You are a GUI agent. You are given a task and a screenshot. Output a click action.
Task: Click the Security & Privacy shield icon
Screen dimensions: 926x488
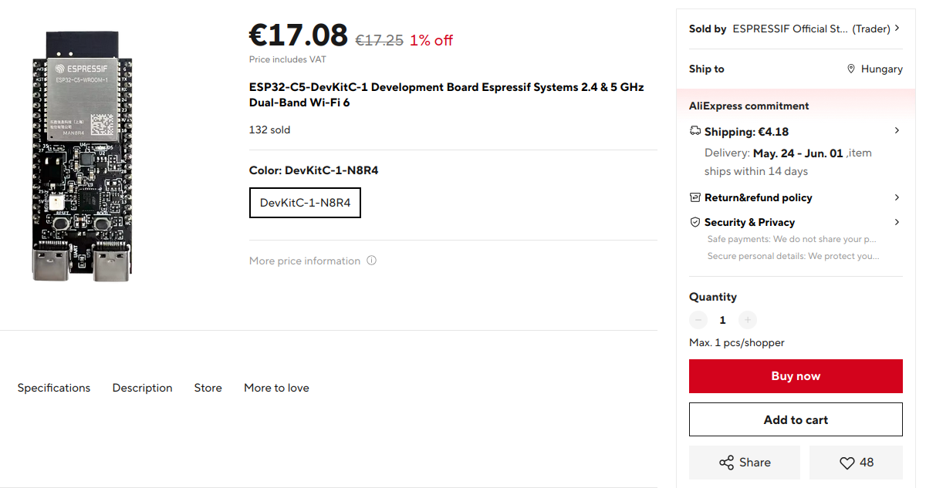tap(695, 222)
